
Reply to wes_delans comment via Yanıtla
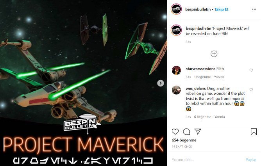220,117
